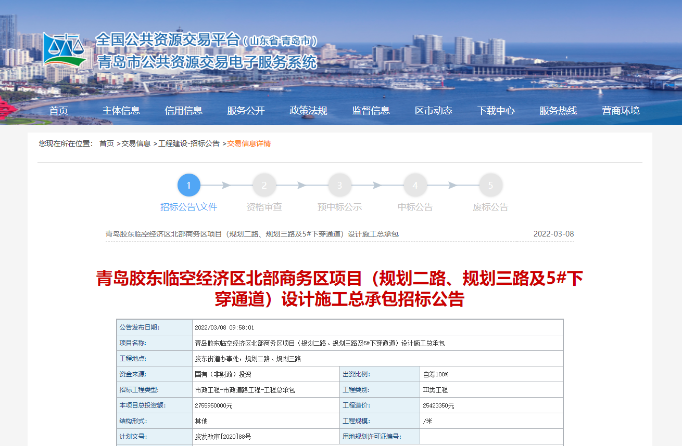Select step 3 circle 预中标公示
Image resolution: width=682 pixels, height=446 pixels.
click(339, 186)
